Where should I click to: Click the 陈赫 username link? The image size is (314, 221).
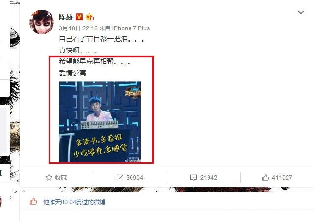(x=66, y=17)
